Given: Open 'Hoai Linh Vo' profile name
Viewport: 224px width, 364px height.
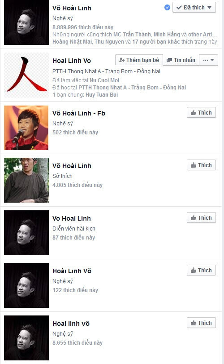Looking at the screenshot, I should point(72,61).
